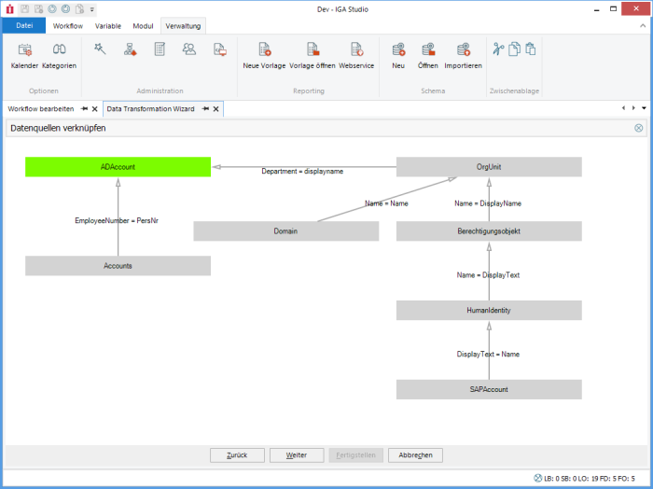Expand the quick access toolbar dropdown
The height and width of the screenshot is (489, 653).
tap(91, 8)
